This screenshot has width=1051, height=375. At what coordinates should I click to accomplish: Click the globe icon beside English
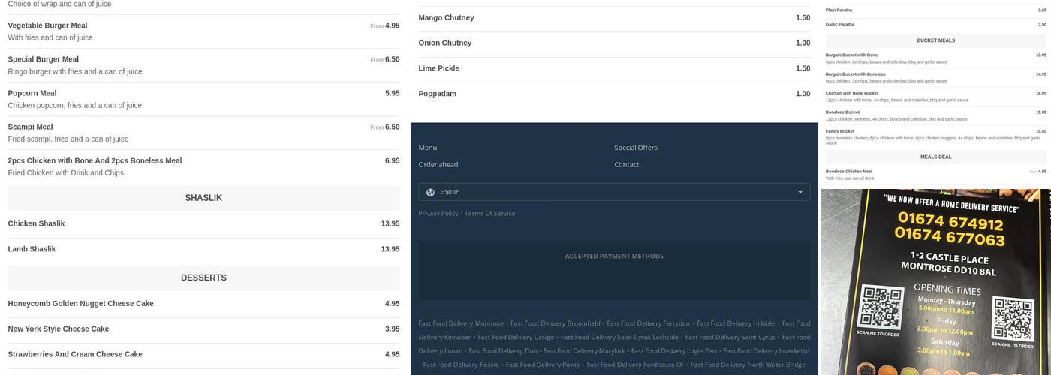(x=430, y=192)
